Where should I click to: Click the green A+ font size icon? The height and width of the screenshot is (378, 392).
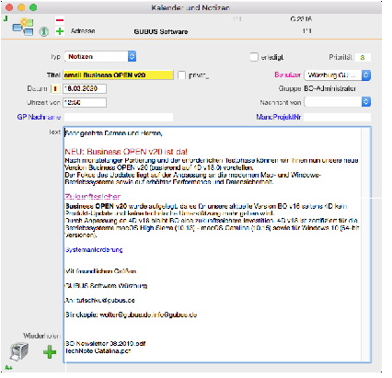8,367
